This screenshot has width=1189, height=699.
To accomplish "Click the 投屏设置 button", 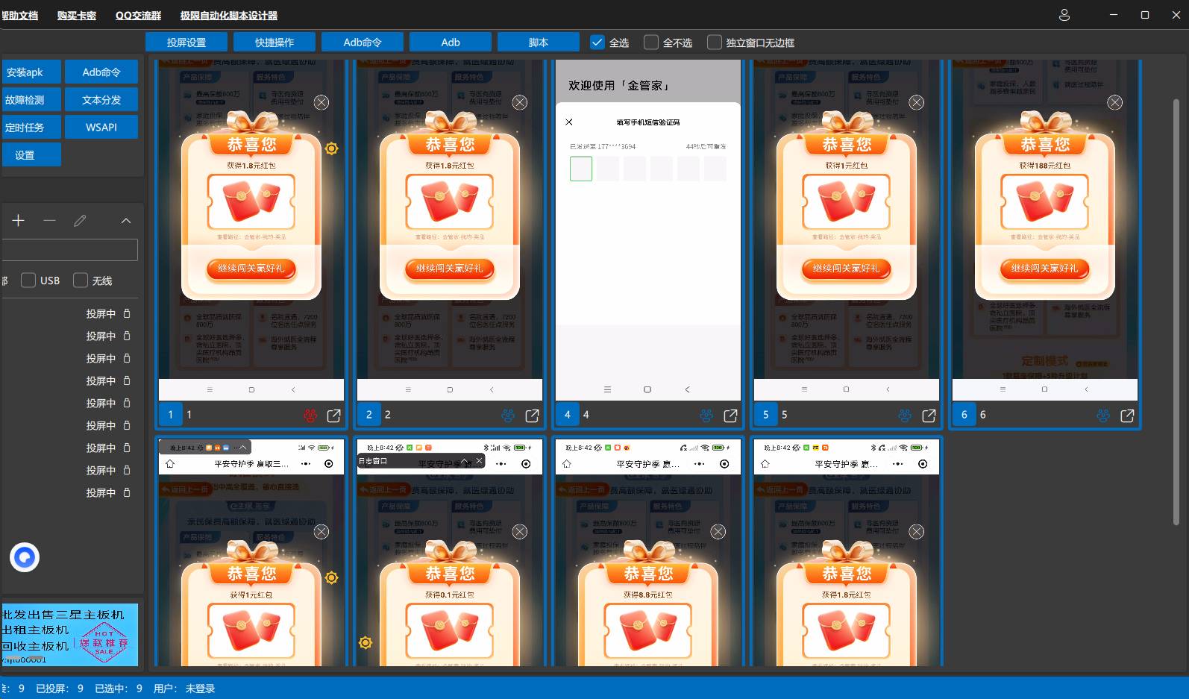I will point(186,43).
